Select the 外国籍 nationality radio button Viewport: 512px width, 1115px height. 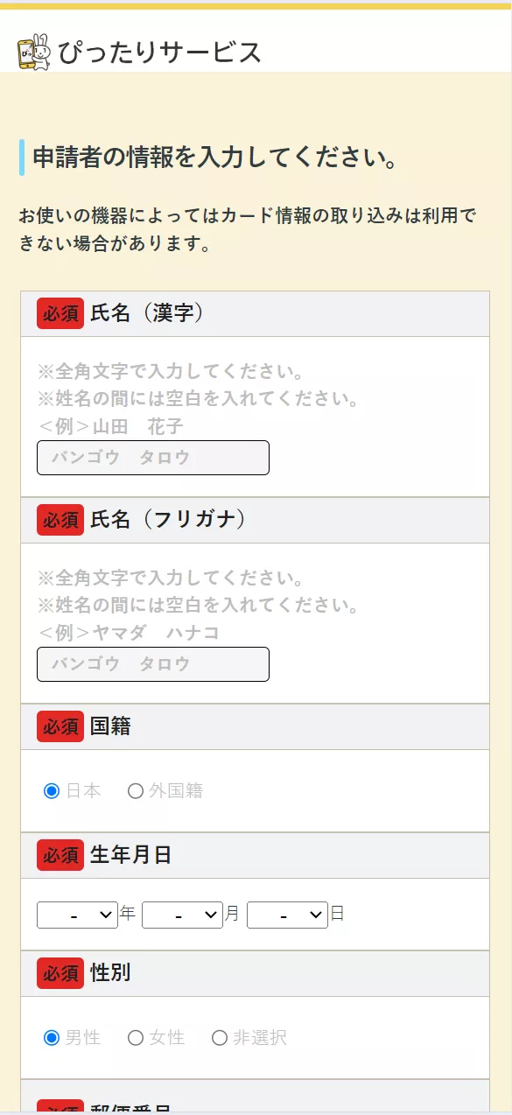137,791
